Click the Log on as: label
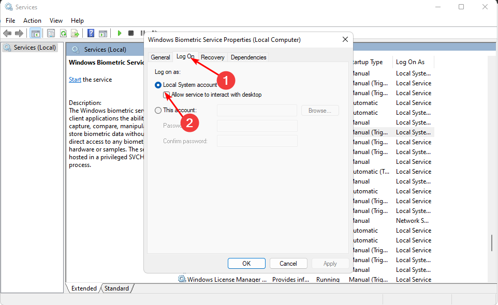Image resolution: width=498 pixels, height=305 pixels. [167, 72]
